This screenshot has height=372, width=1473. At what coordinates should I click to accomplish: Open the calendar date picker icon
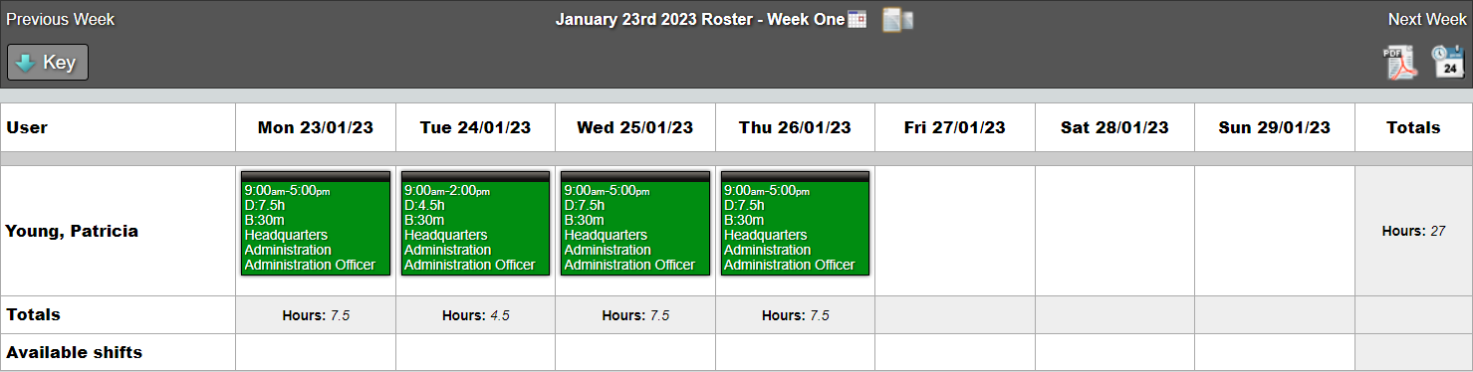(x=857, y=20)
